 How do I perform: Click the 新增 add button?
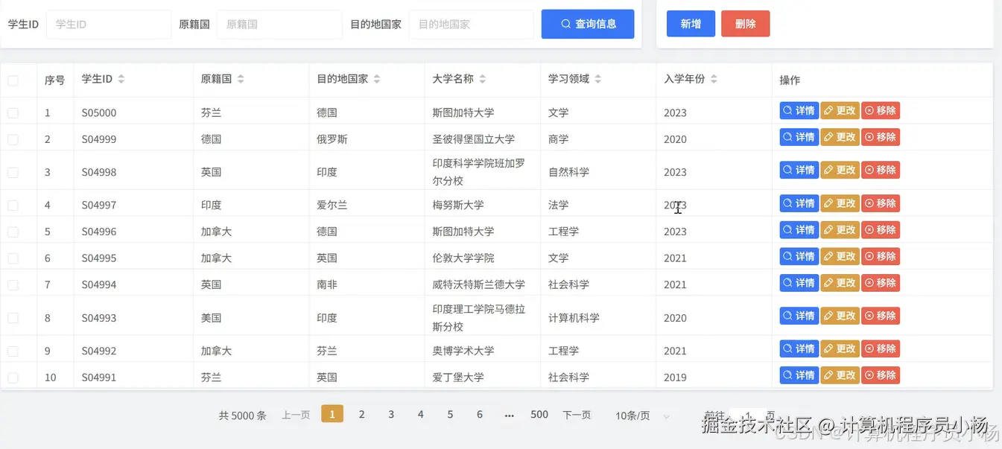(690, 23)
